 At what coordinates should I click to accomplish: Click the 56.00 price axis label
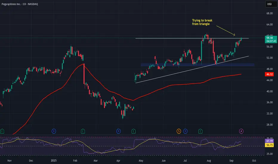click(269, 47)
